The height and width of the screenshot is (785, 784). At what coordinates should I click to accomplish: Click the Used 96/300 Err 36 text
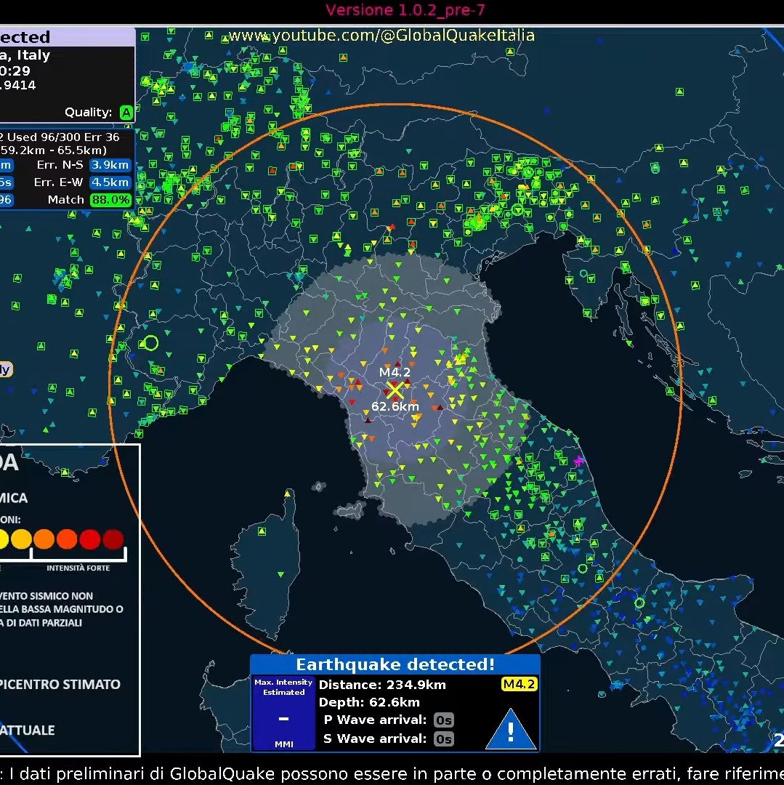tap(63, 137)
